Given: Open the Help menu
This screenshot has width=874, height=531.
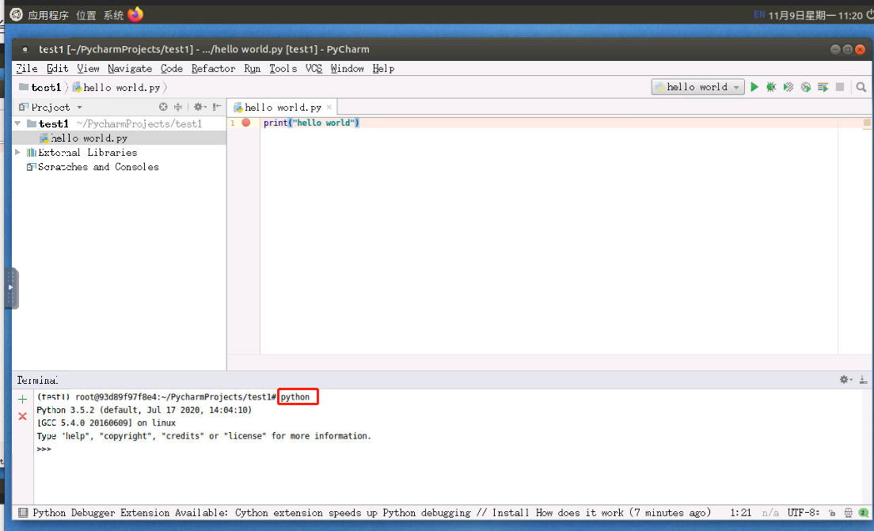Looking at the screenshot, I should coord(383,69).
